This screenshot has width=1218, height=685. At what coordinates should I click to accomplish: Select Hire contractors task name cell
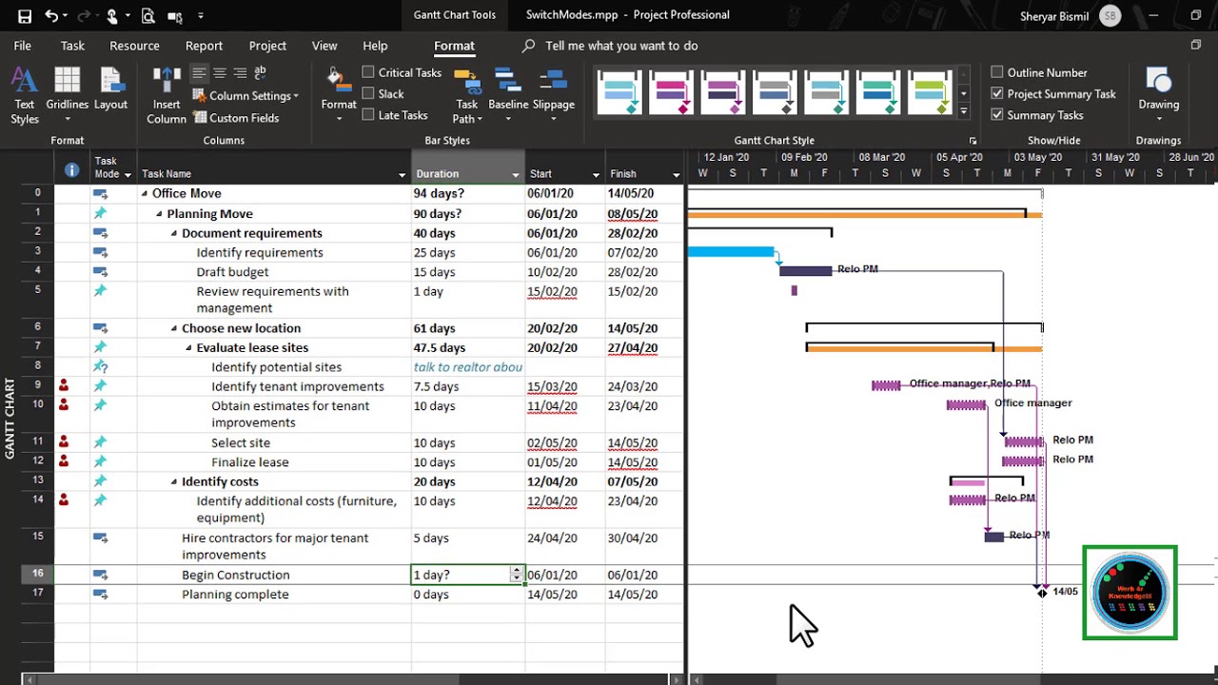274,546
